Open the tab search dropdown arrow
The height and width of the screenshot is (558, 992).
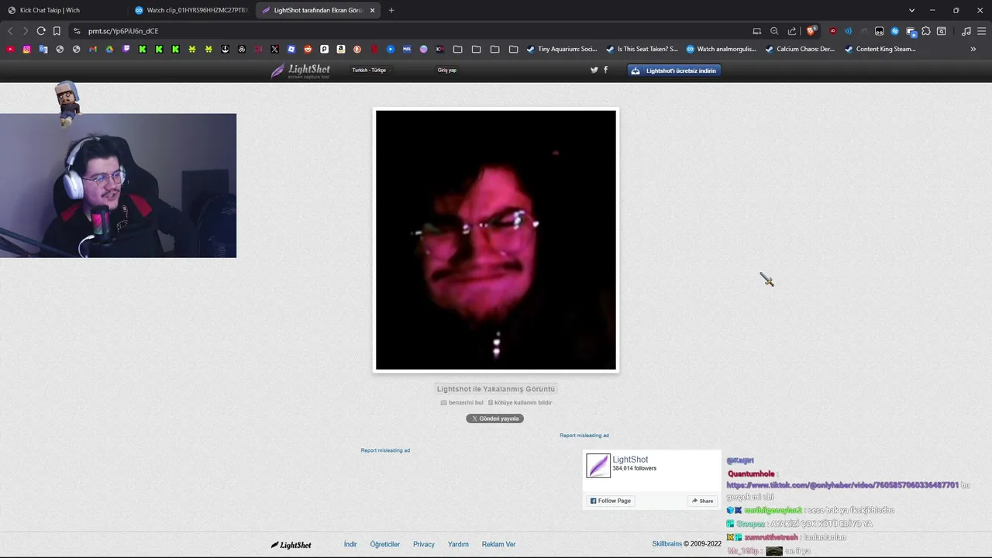[x=911, y=10]
